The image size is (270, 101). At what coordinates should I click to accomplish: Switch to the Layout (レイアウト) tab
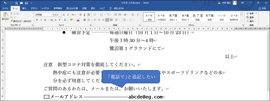(46, 8)
